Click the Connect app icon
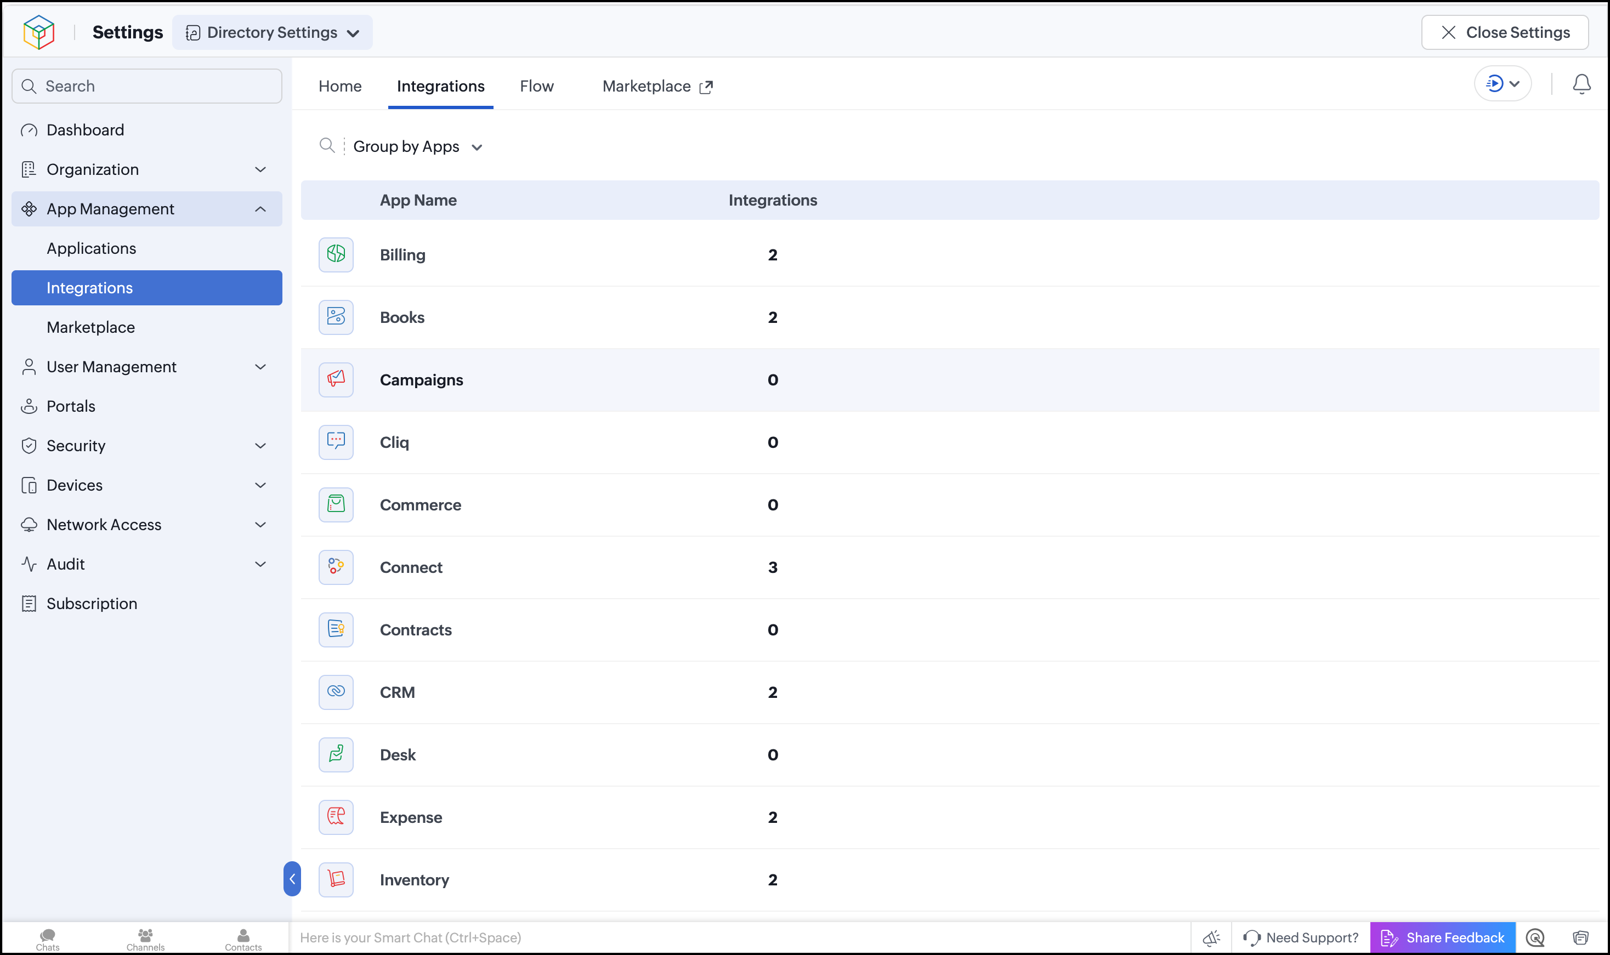Image resolution: width=1610 pixels, height=955 pixels. pyautogui.click(x=336, y=566)
